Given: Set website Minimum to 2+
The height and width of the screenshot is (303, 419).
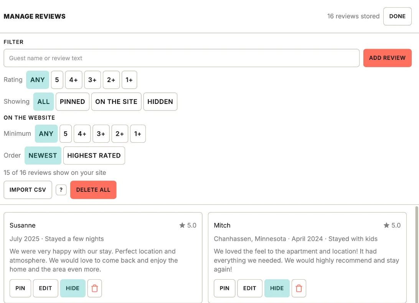Looking at the screenshot, I should coord(120,133).
